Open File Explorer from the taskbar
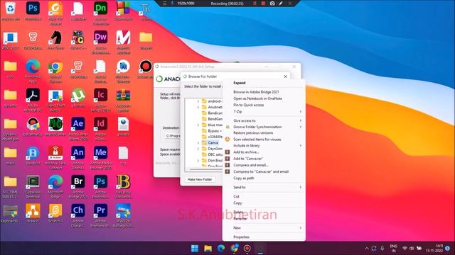455x255 pixels. pos(208,249)
